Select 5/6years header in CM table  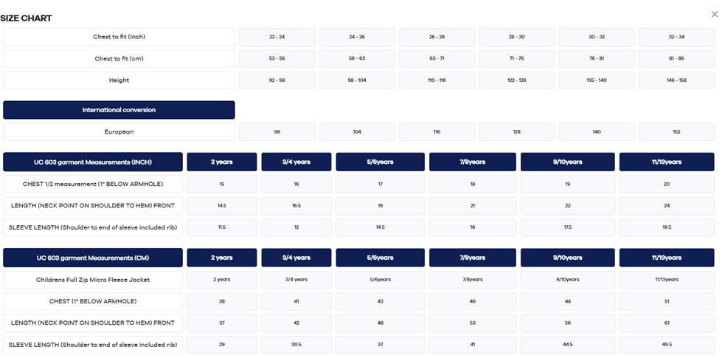[x=380, y=258]
